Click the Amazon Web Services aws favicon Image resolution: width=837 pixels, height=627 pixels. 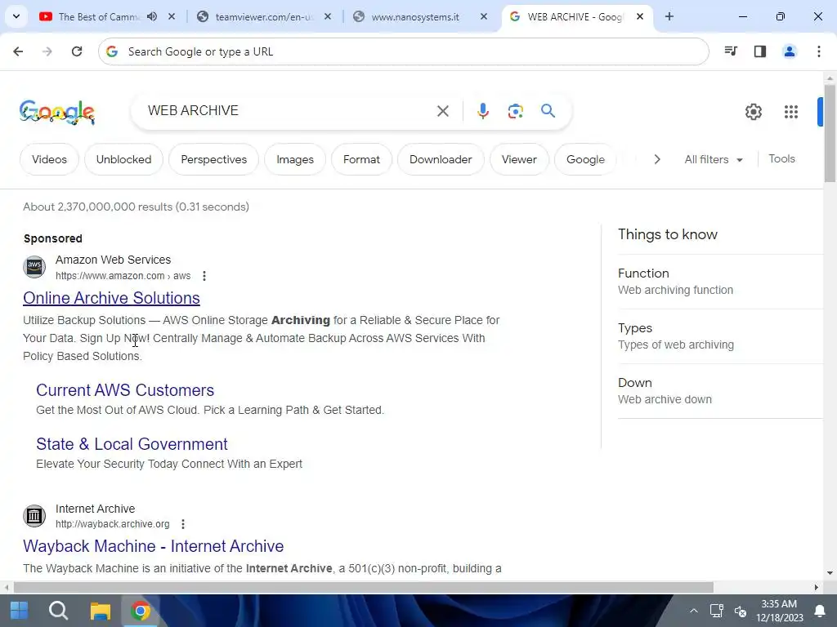point(34,267)
